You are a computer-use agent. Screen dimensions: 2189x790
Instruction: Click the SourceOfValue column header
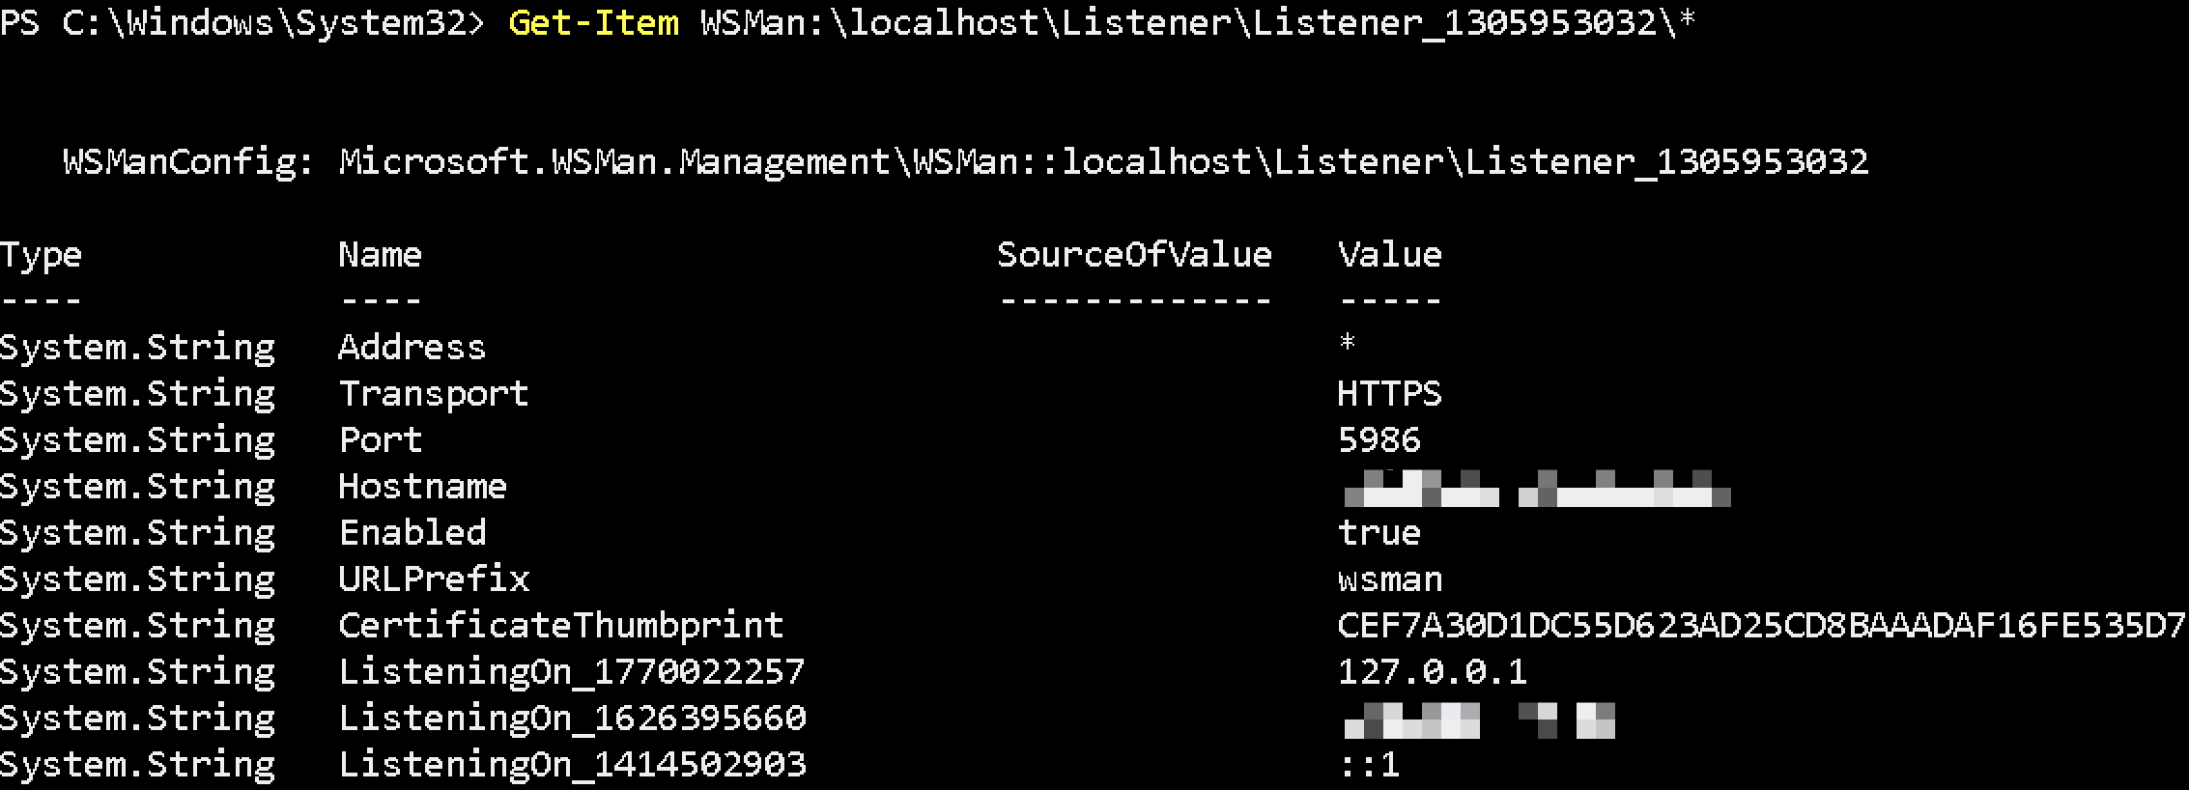pyautogui.click(x=1134, y=255)
